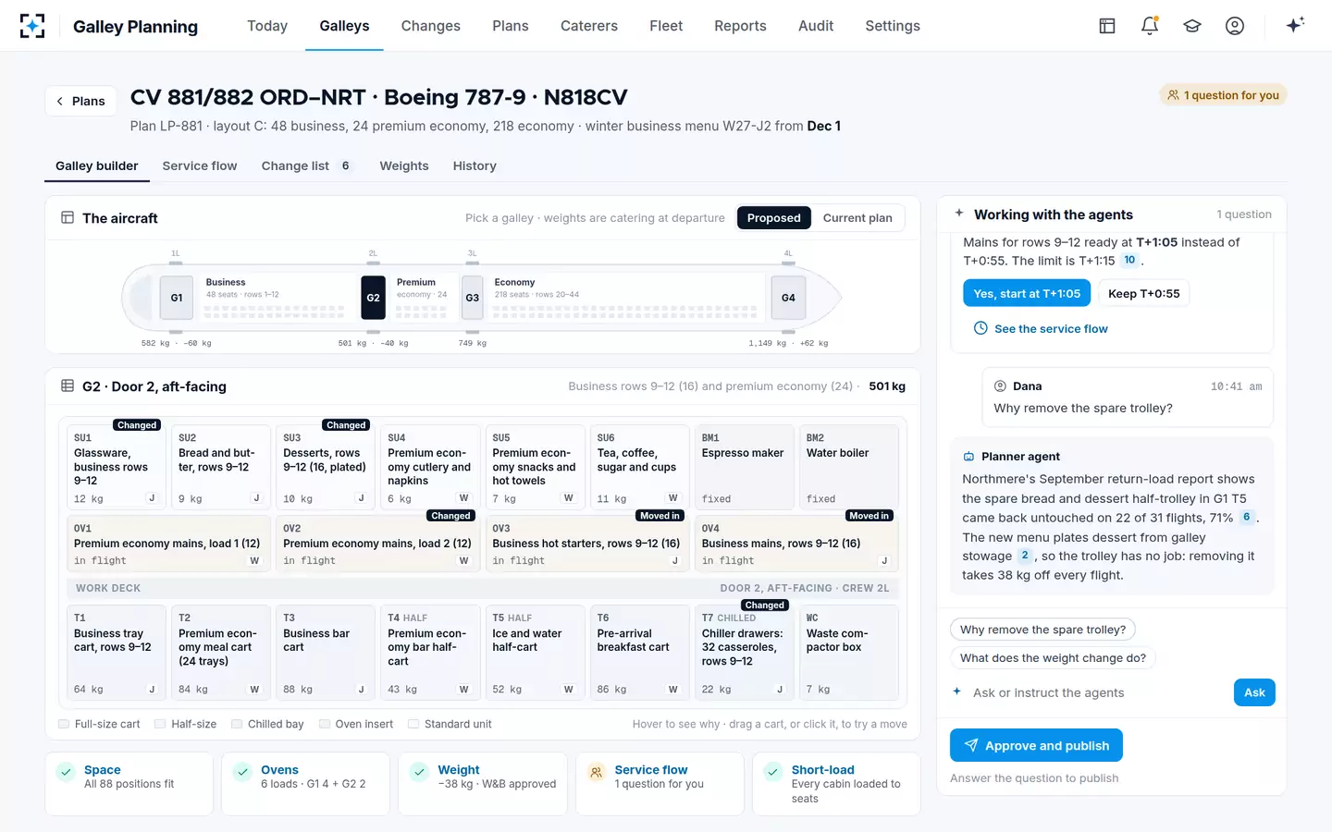Image resolution: width=1332 pixels, height=832 pixels.
Task: Click the Galley Planning logo icon
Action: click(32, 26)
